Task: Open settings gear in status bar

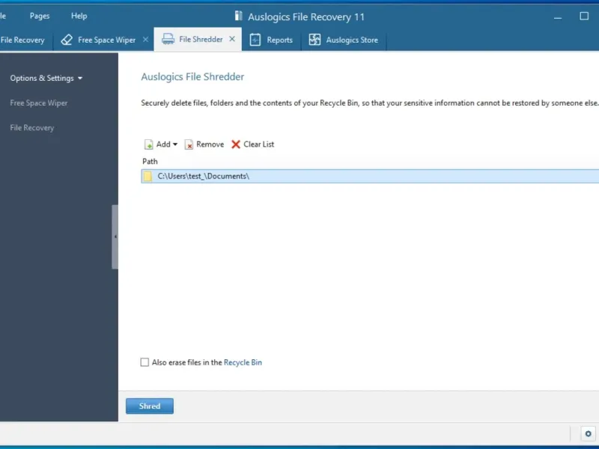Action: 588,434
